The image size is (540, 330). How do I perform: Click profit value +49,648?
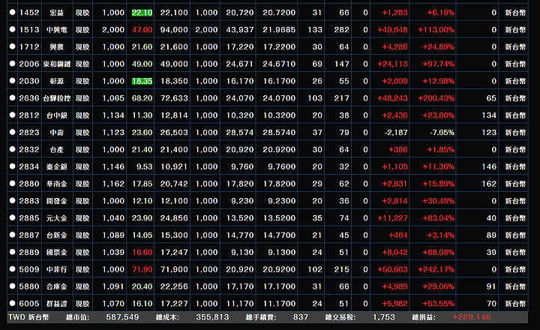click(x=392, y=29)
